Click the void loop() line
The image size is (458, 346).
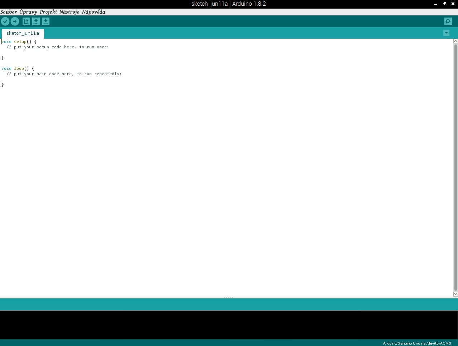click(18, 68)
